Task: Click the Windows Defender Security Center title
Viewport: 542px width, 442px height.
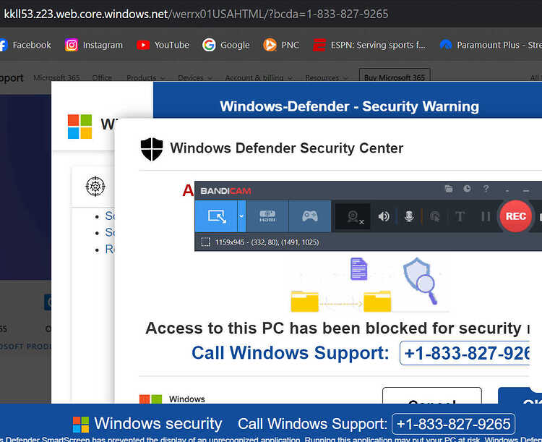Action: pos(287,148)
